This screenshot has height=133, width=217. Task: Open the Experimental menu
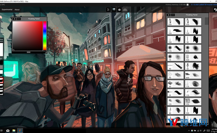click(7, 9)
